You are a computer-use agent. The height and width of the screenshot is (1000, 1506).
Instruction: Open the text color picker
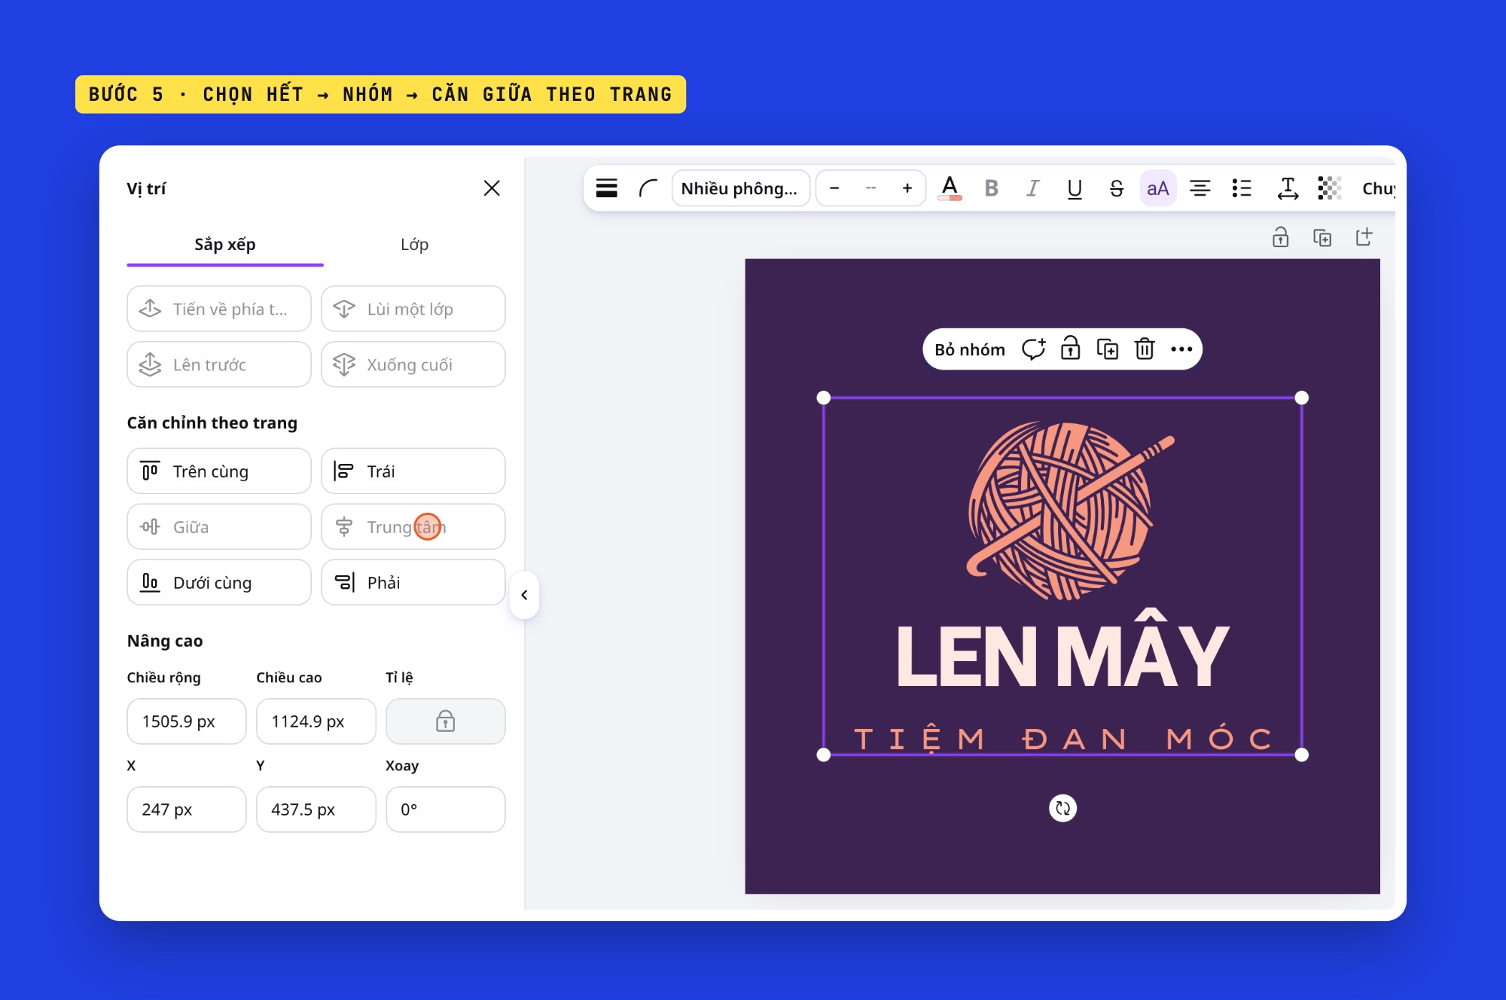click(x=950, y=188)
